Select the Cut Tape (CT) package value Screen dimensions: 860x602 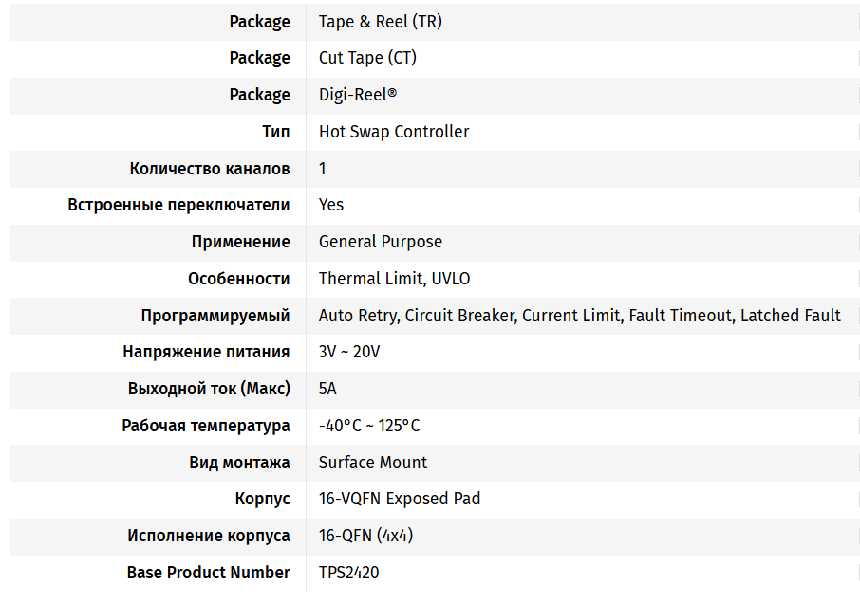click(367, 58)
